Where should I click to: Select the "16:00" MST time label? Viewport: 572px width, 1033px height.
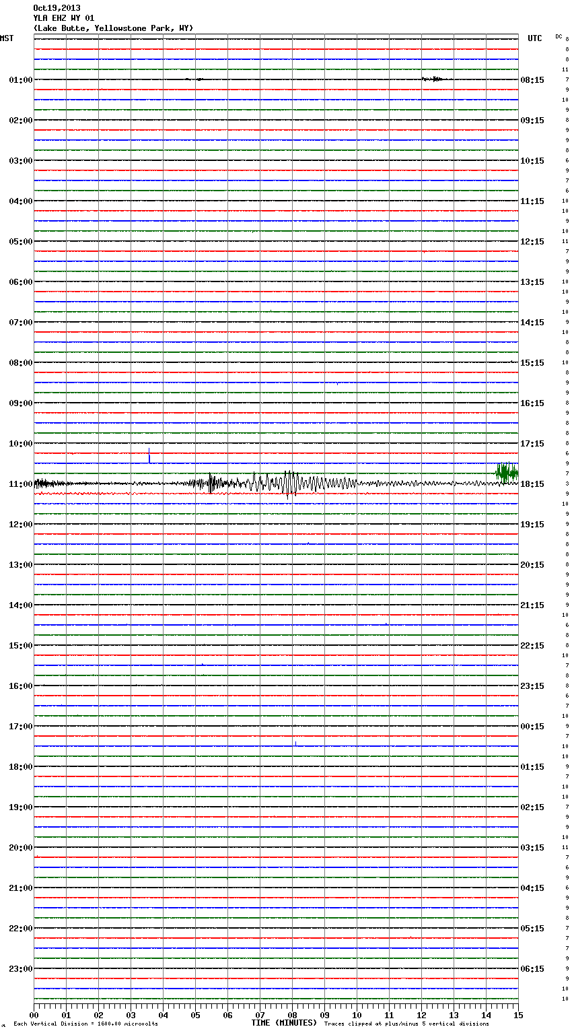click(x=21, y=686)
